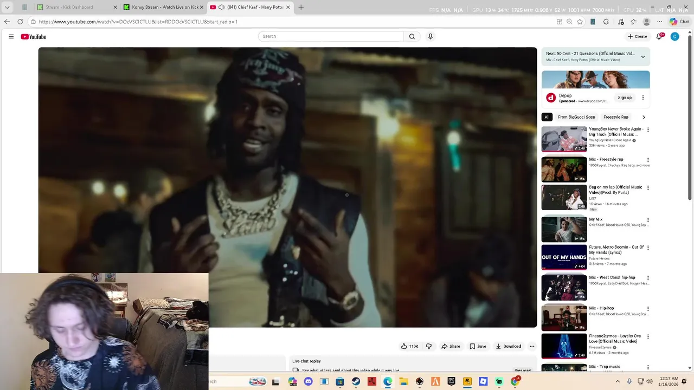Download the video

click(x=508, y=346)
